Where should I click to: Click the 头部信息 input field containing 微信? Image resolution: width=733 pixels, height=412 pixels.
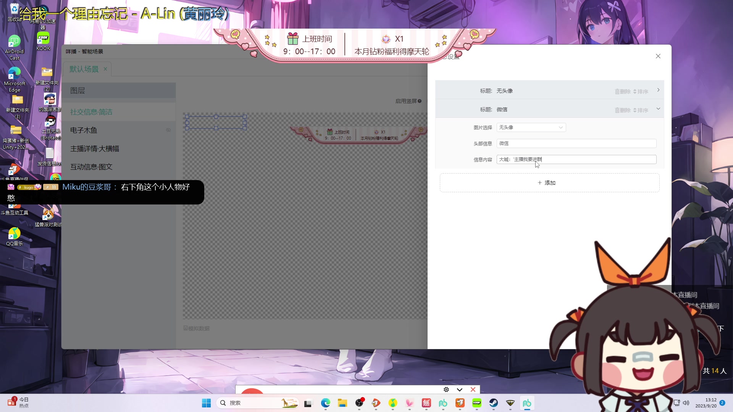(576, 143)
